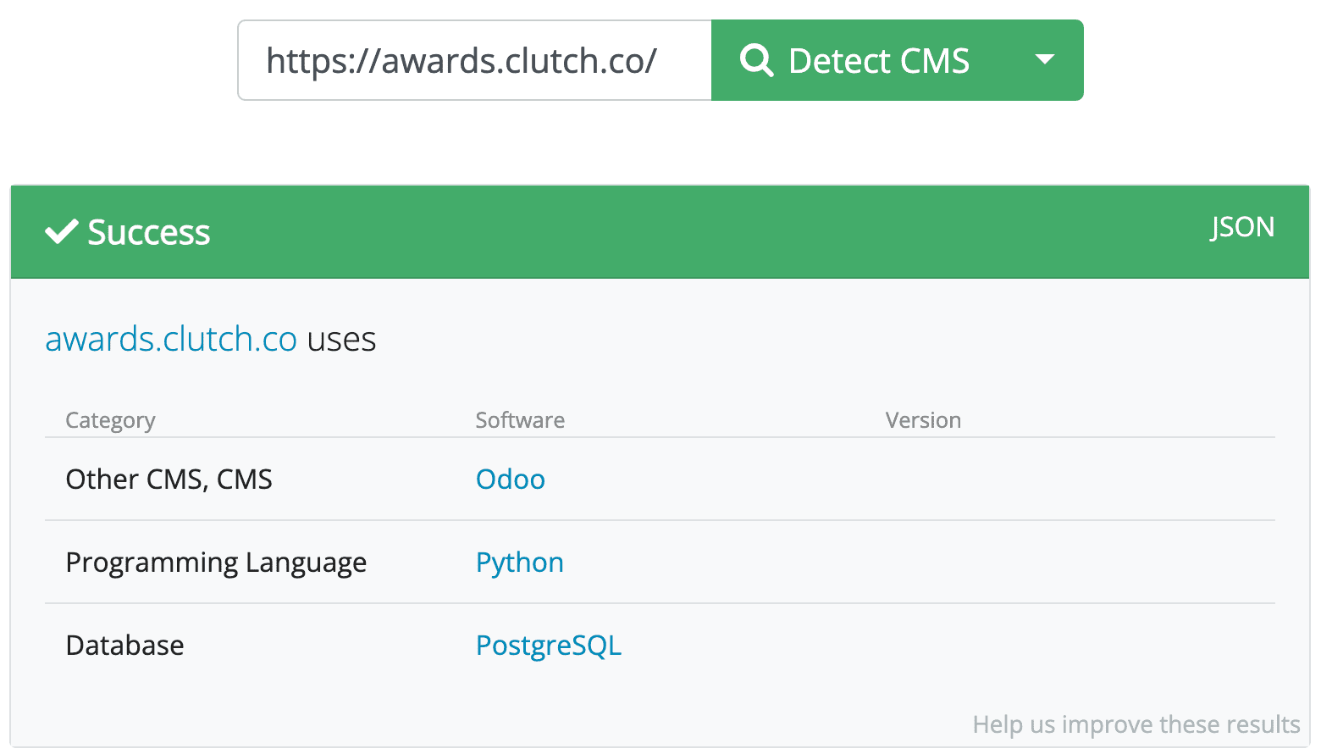Select the 'Programming Language' cell
Viewport: 1321px width, 754px height.
(x=216, y=563)
